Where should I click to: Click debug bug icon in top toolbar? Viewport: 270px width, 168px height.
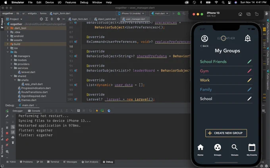click(x=179, y=13)
